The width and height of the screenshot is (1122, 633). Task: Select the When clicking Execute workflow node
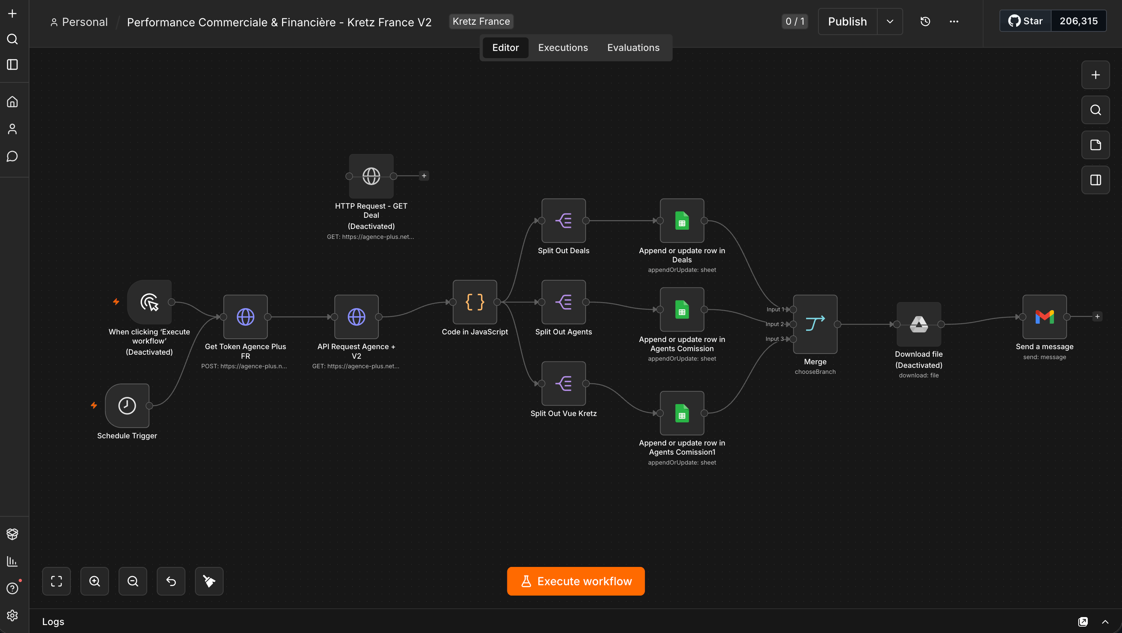click(149, 302)
